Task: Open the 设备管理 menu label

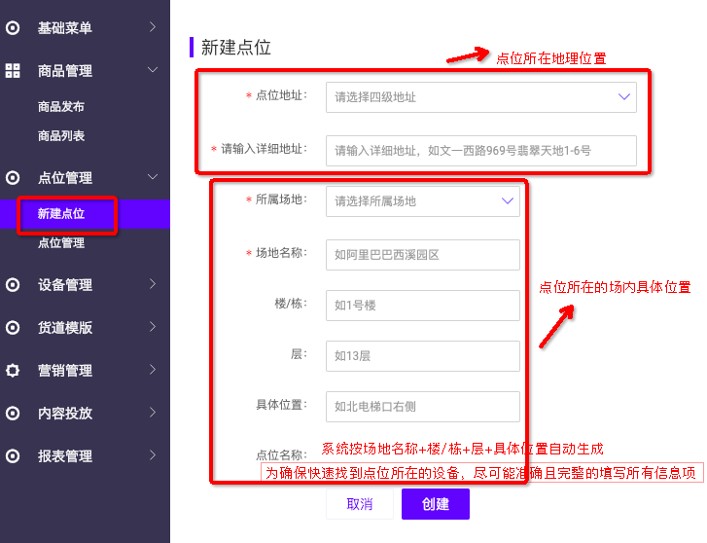Action: coord(65,285)
